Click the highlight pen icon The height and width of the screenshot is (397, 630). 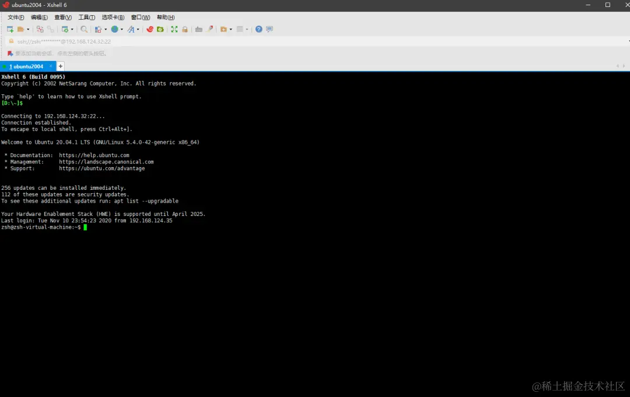tap(210, 29)
